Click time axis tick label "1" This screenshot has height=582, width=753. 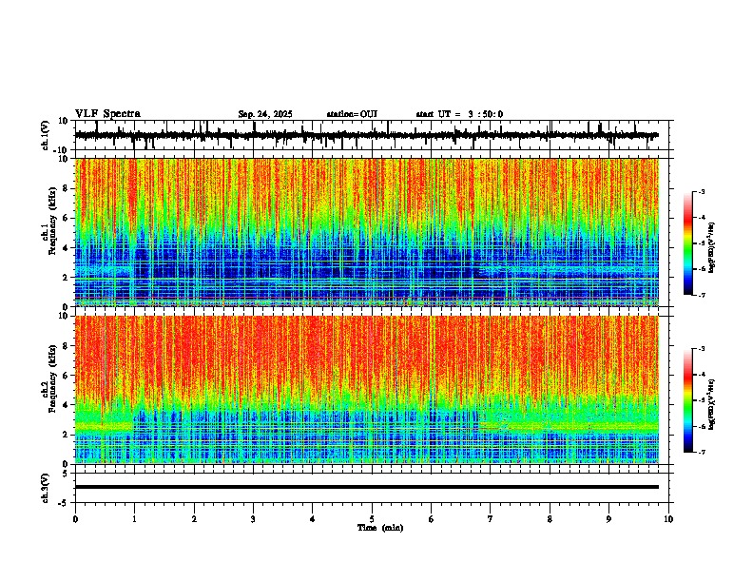tap(134, 519)
